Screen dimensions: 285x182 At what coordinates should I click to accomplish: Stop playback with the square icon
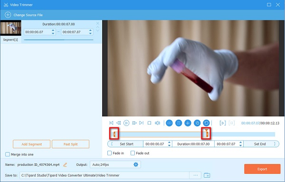click(x=150, y=123)
